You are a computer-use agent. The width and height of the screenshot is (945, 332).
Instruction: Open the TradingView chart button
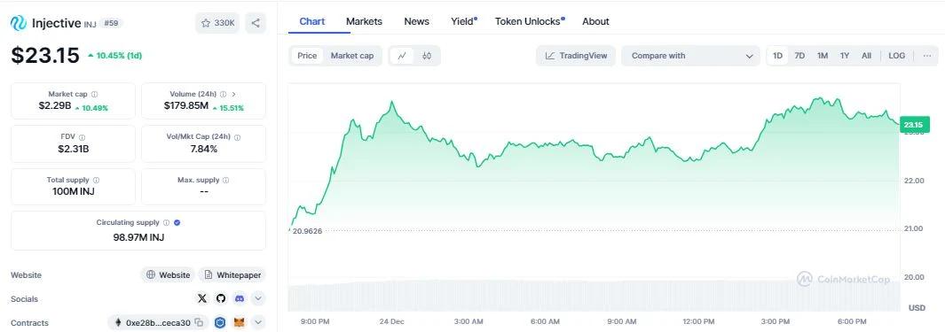pyautogui.click(x=576, y=56)
